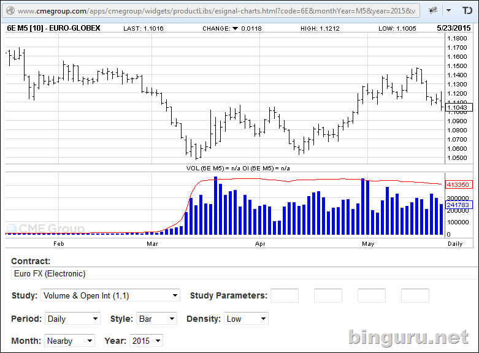Open the Period dropdown set to Daily
Screen dimensions: 479x353
tap(72, 319)
